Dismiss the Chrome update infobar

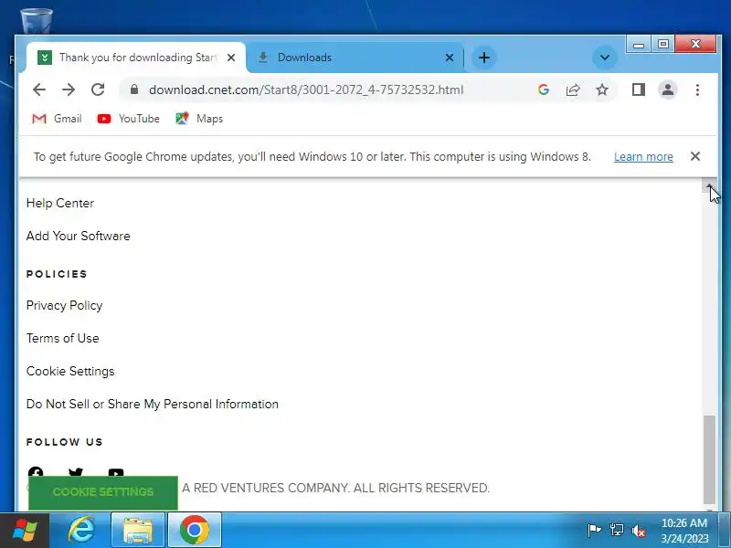tap(695, 156)
